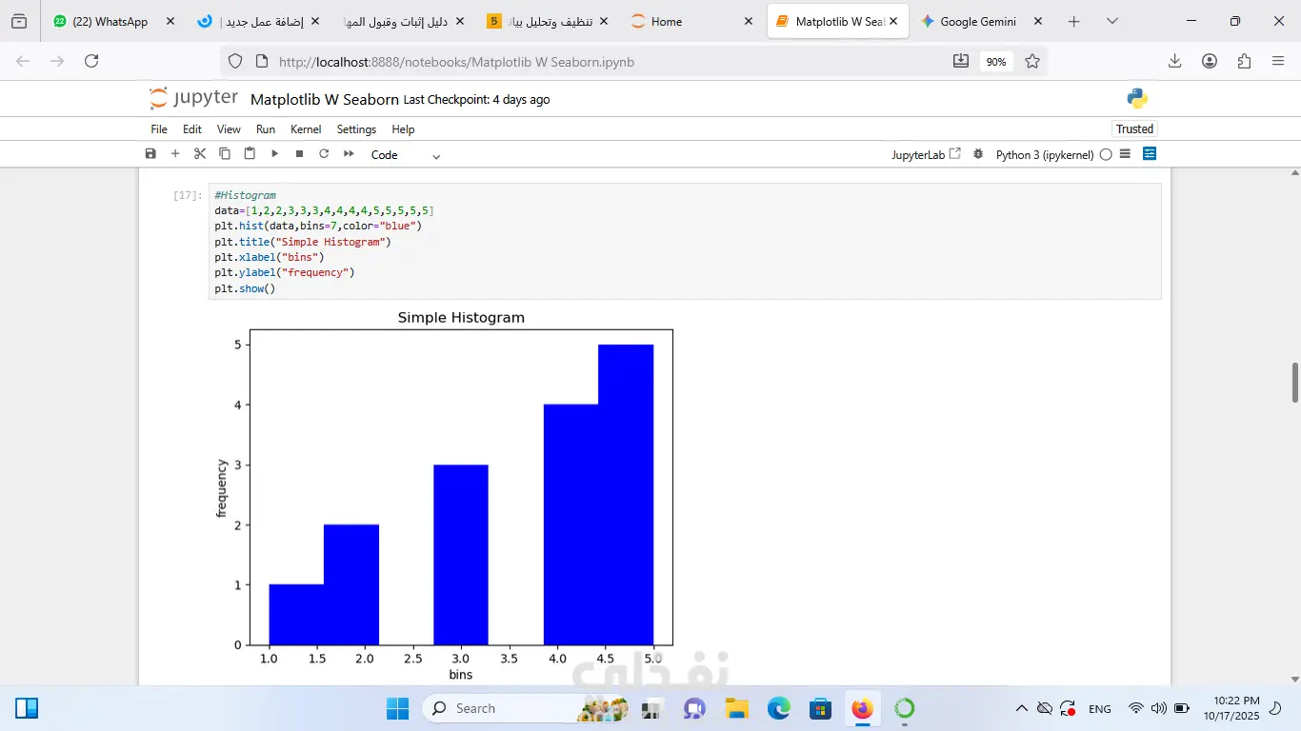The image size is (1301, 731).
Task: Open the File menu
Action: coord(159,129)
